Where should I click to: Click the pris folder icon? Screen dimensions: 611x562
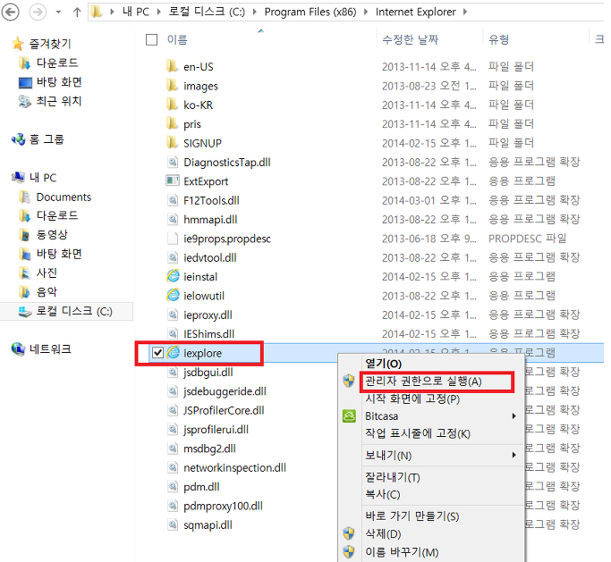[x=173, y=123]
